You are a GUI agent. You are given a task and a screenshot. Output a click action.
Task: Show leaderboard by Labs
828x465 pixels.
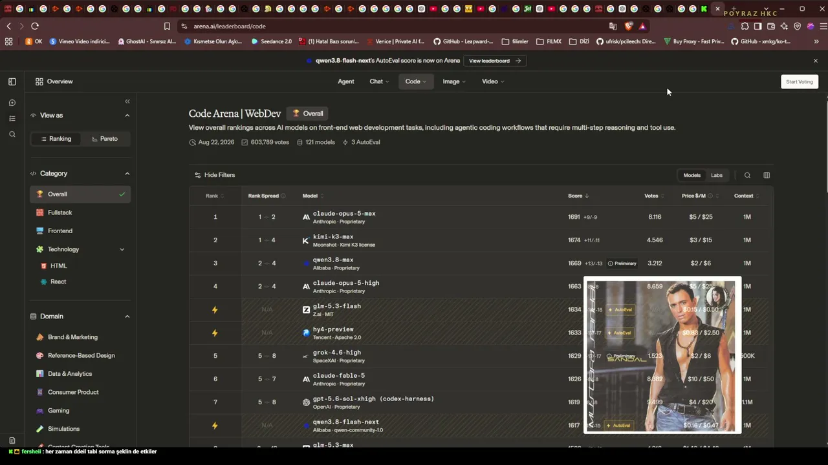[717, 175]
